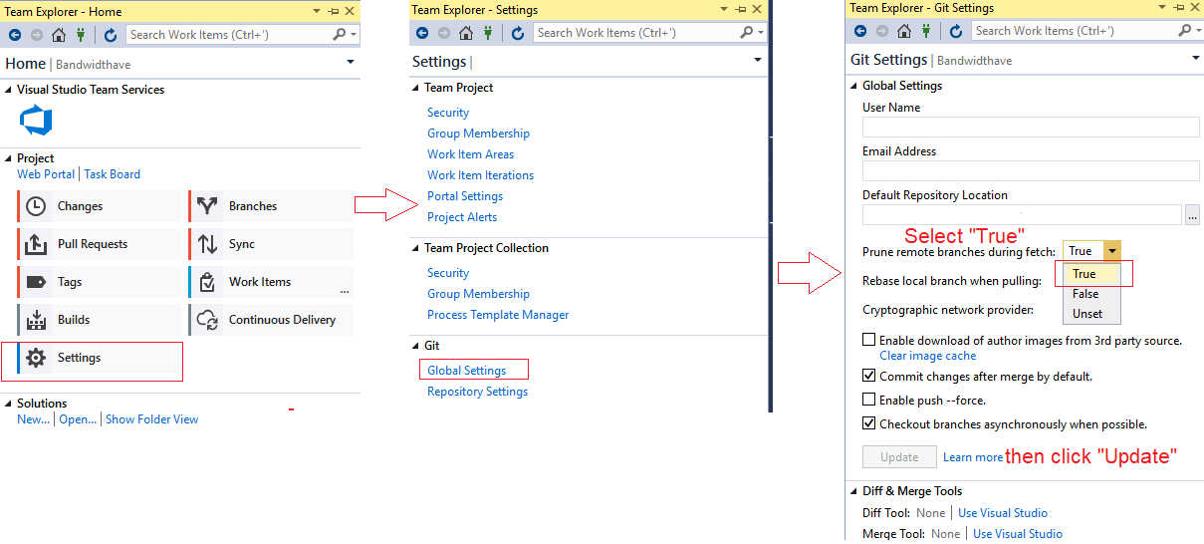Click Learn more link in Git Settings

click(x=973, y=457)
